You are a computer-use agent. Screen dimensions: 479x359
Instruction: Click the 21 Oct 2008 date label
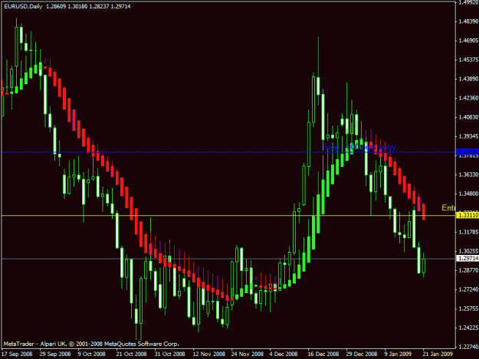131,354
